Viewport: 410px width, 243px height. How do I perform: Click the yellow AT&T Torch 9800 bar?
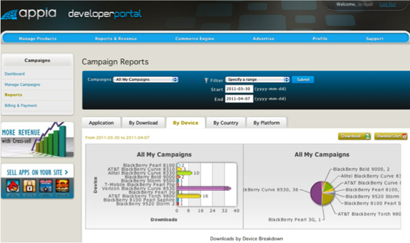189,196
